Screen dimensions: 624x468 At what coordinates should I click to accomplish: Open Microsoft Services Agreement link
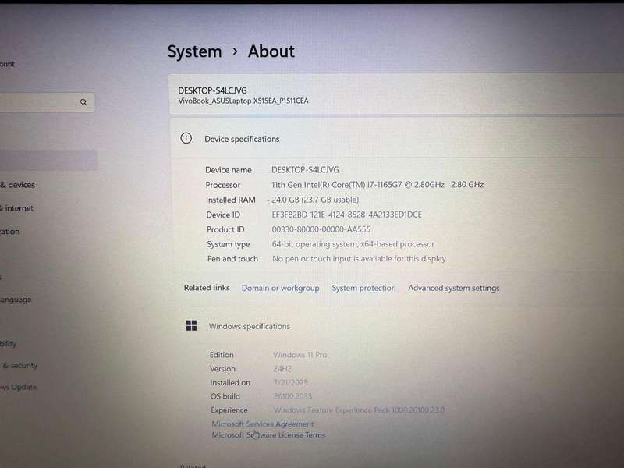pos(263,424)
